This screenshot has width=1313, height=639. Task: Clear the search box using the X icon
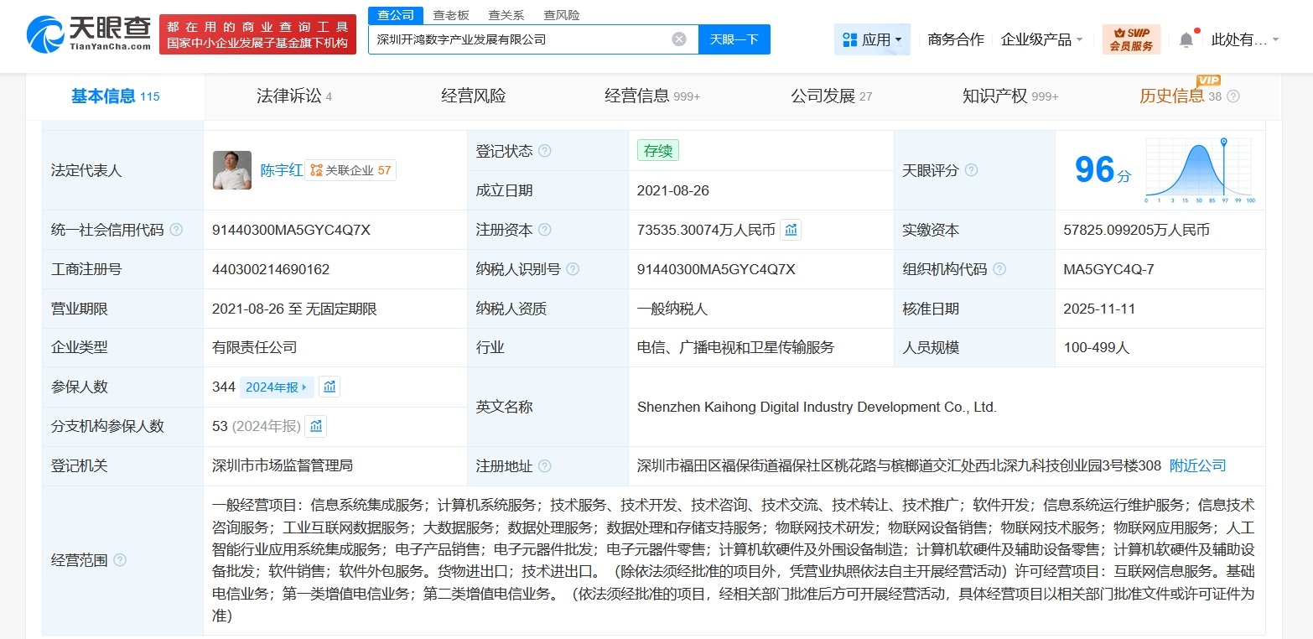click(678, 38)
